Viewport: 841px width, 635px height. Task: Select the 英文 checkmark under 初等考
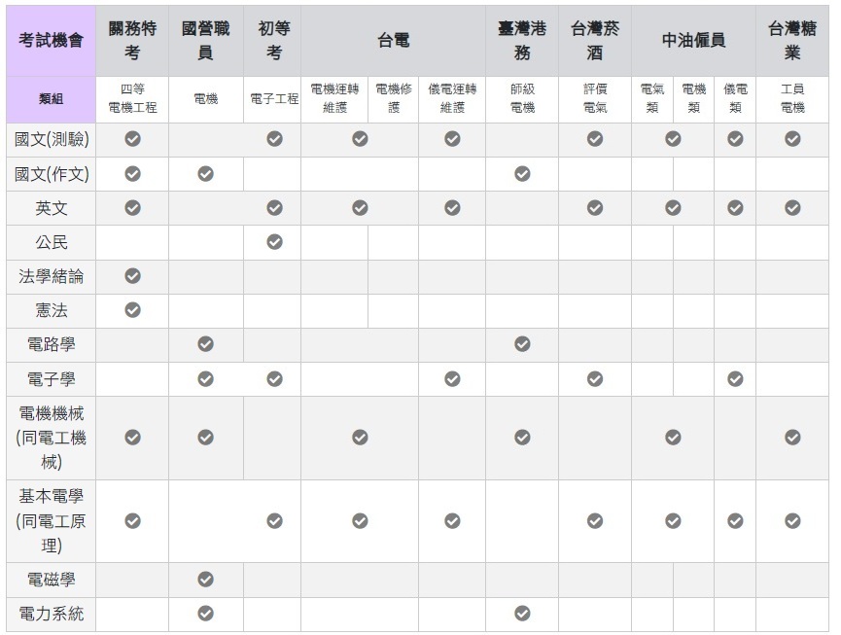pos(274,207)
